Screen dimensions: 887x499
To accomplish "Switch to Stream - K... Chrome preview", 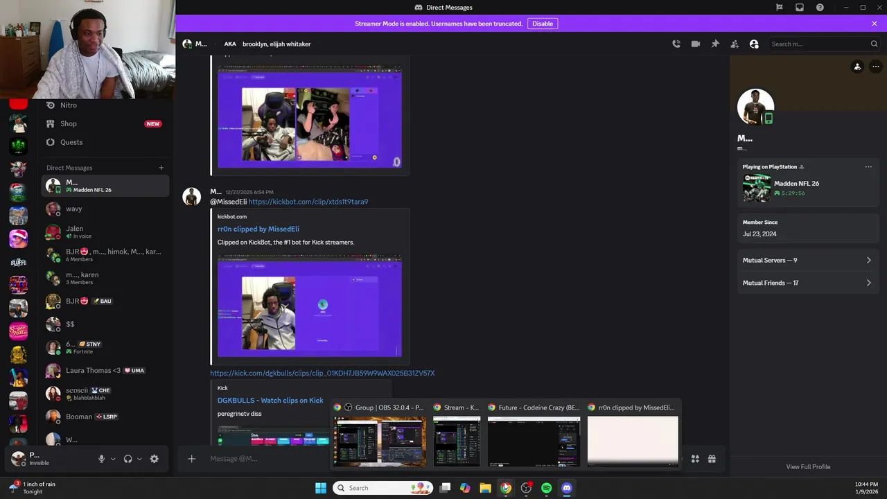I will [457, 435].
